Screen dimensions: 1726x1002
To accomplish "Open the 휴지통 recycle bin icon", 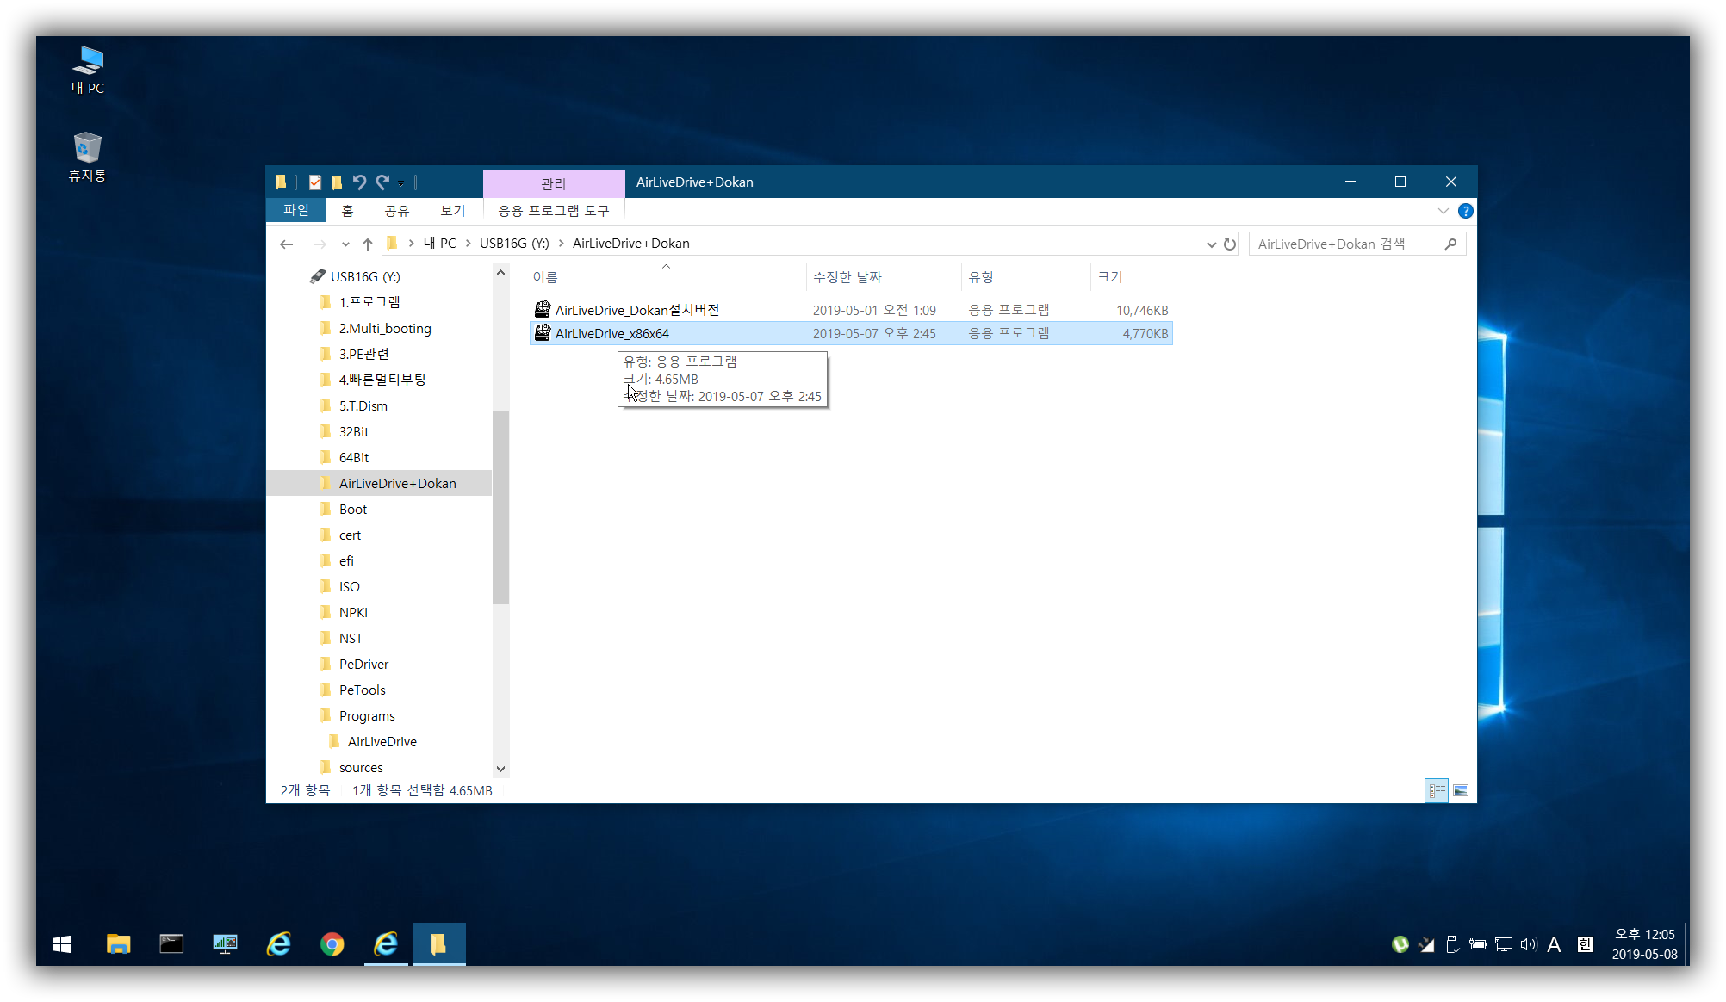I will [x=87, y=157].
